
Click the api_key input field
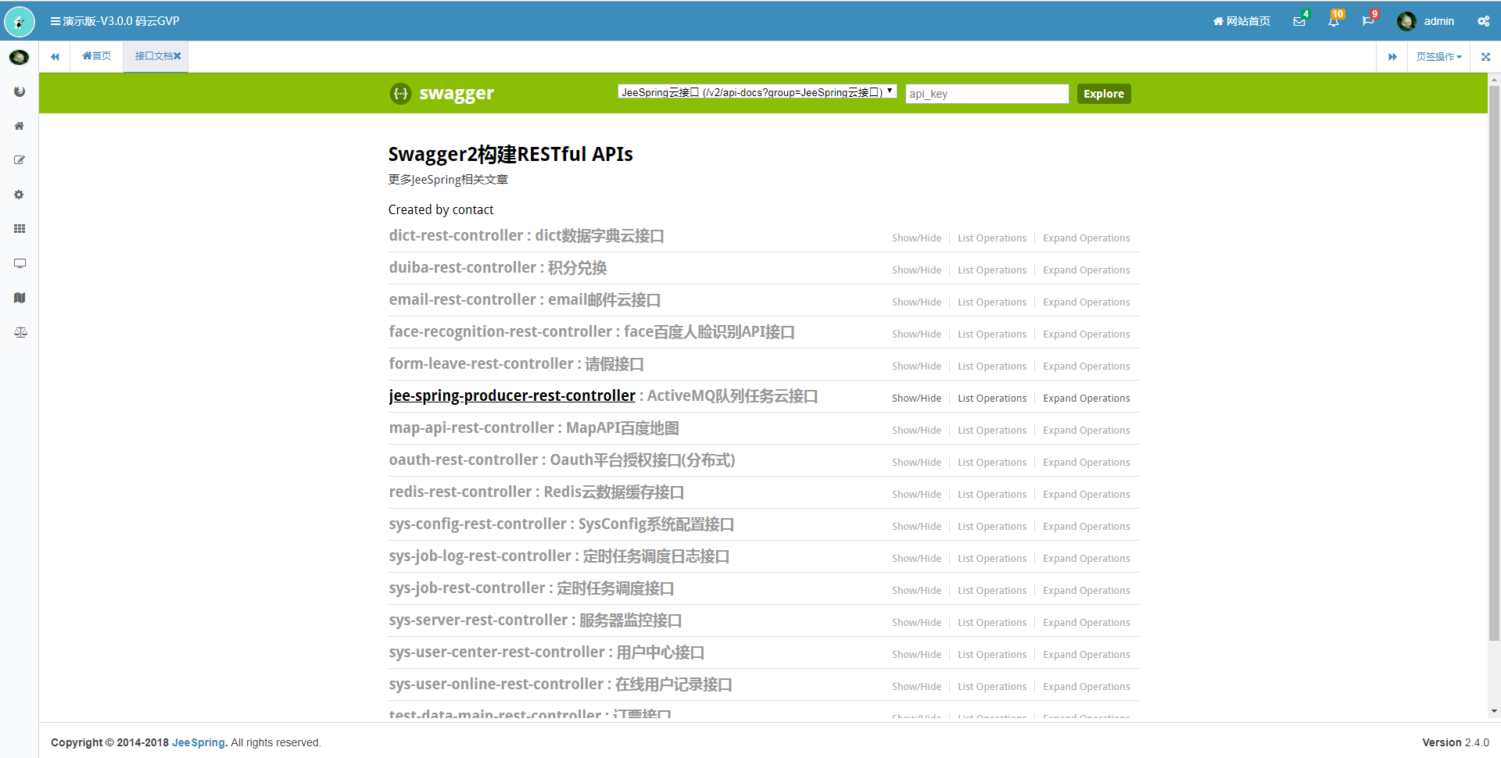point(987,94)
